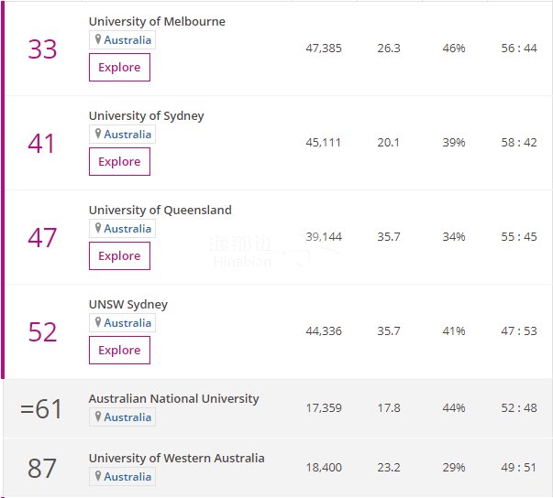The height and width of the screenshot is (498, 553).
Task: Click the gender ratio 58 : 42
Action: 519,143
